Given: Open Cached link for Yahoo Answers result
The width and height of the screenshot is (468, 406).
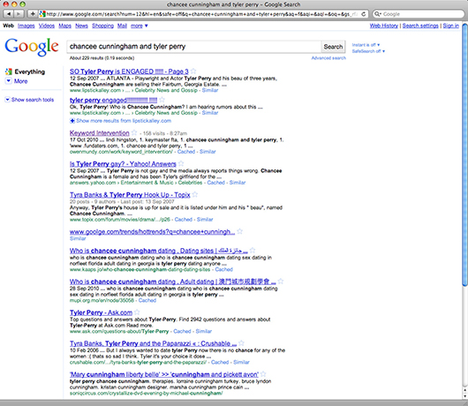Looking at the screenshot, I should [x=215, y=183].
